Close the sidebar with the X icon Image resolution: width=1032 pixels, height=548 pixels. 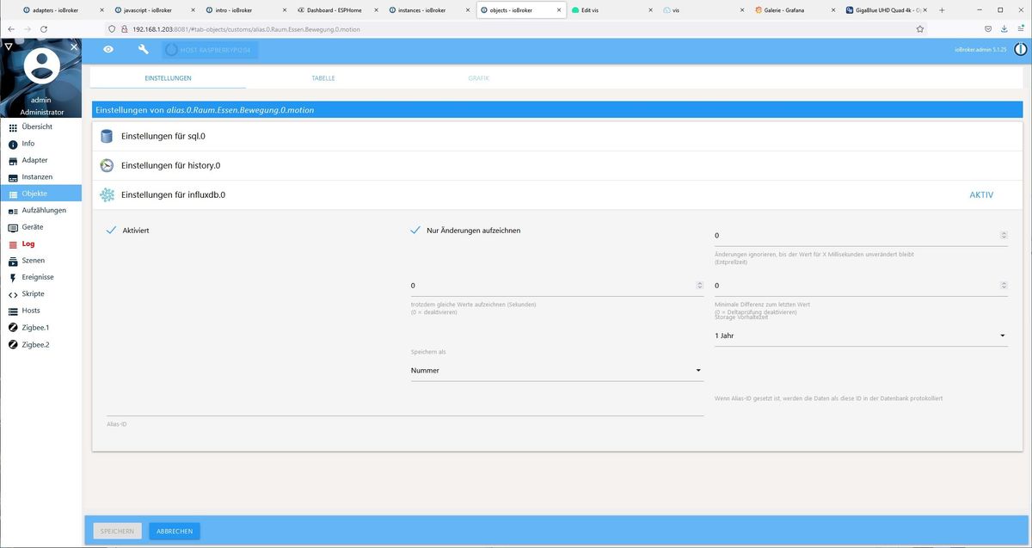pyautogui.click(x=74, y=46)
